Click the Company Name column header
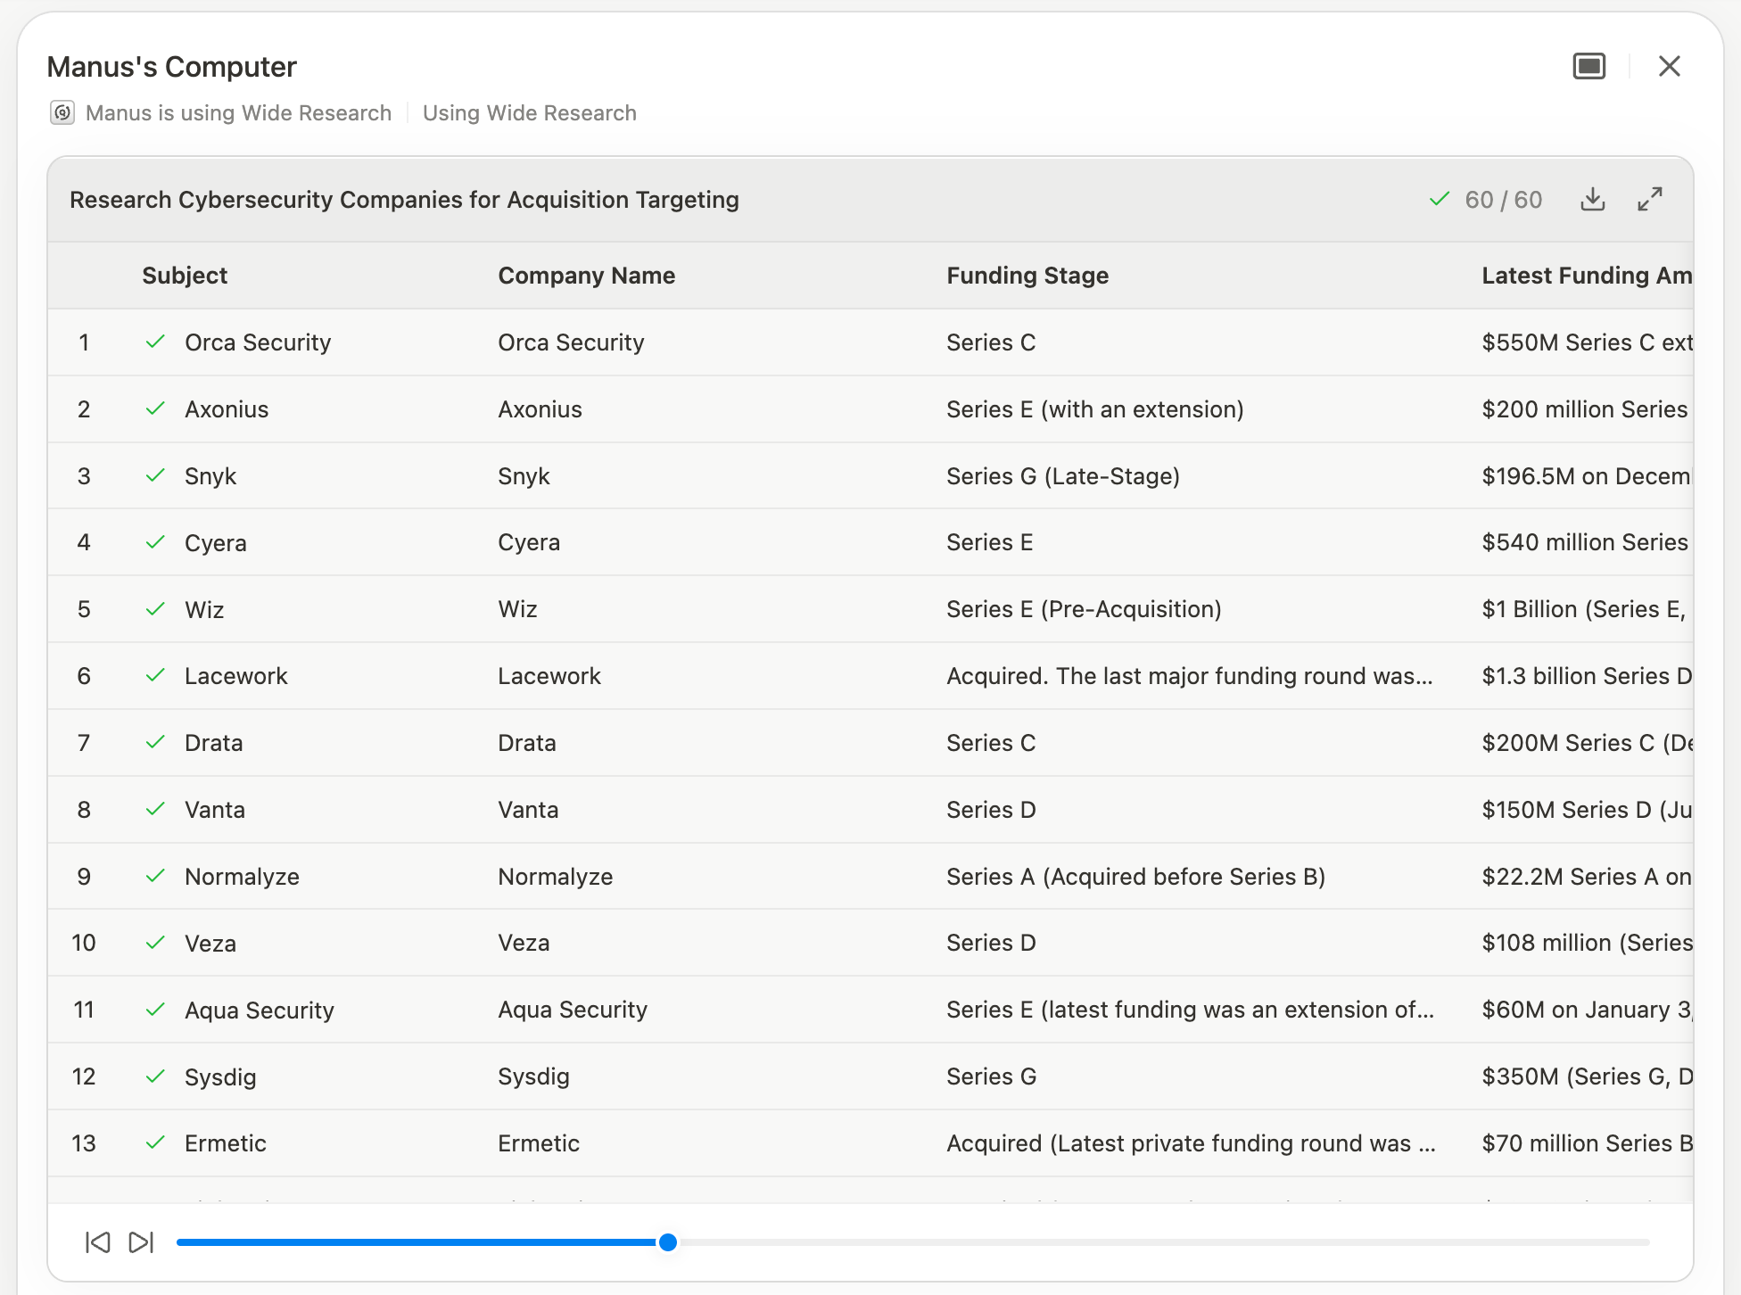Viewport: 1741px width, 1295px height. (x=587, y=276)
